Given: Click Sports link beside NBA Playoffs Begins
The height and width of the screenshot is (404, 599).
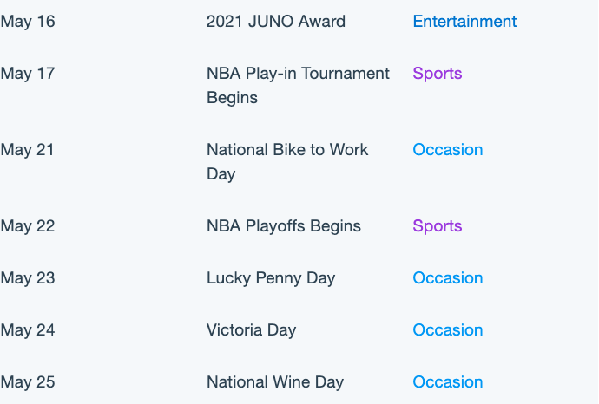Looking at the screenshot, I should (438, 226).
